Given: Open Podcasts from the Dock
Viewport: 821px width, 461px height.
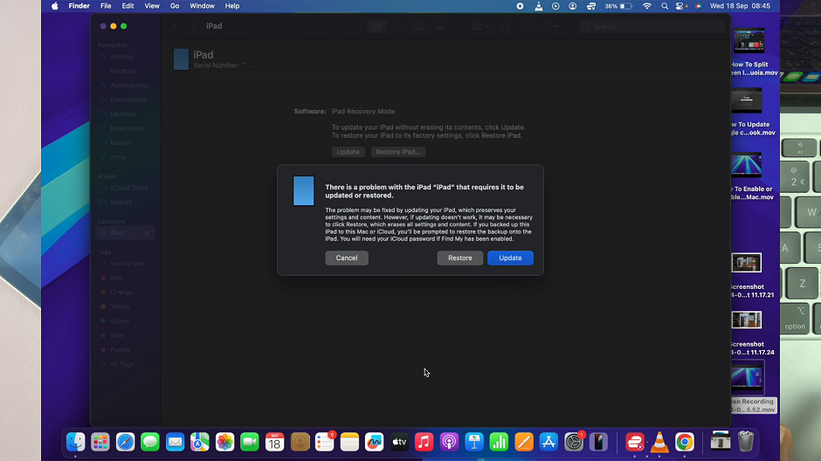Looking at the screenshot, I should 449,442.
